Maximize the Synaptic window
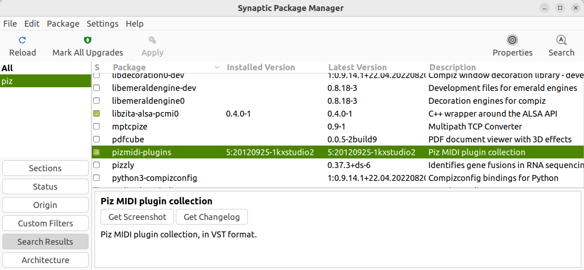Screen dimensions: 584x270 tap(560, 8)
